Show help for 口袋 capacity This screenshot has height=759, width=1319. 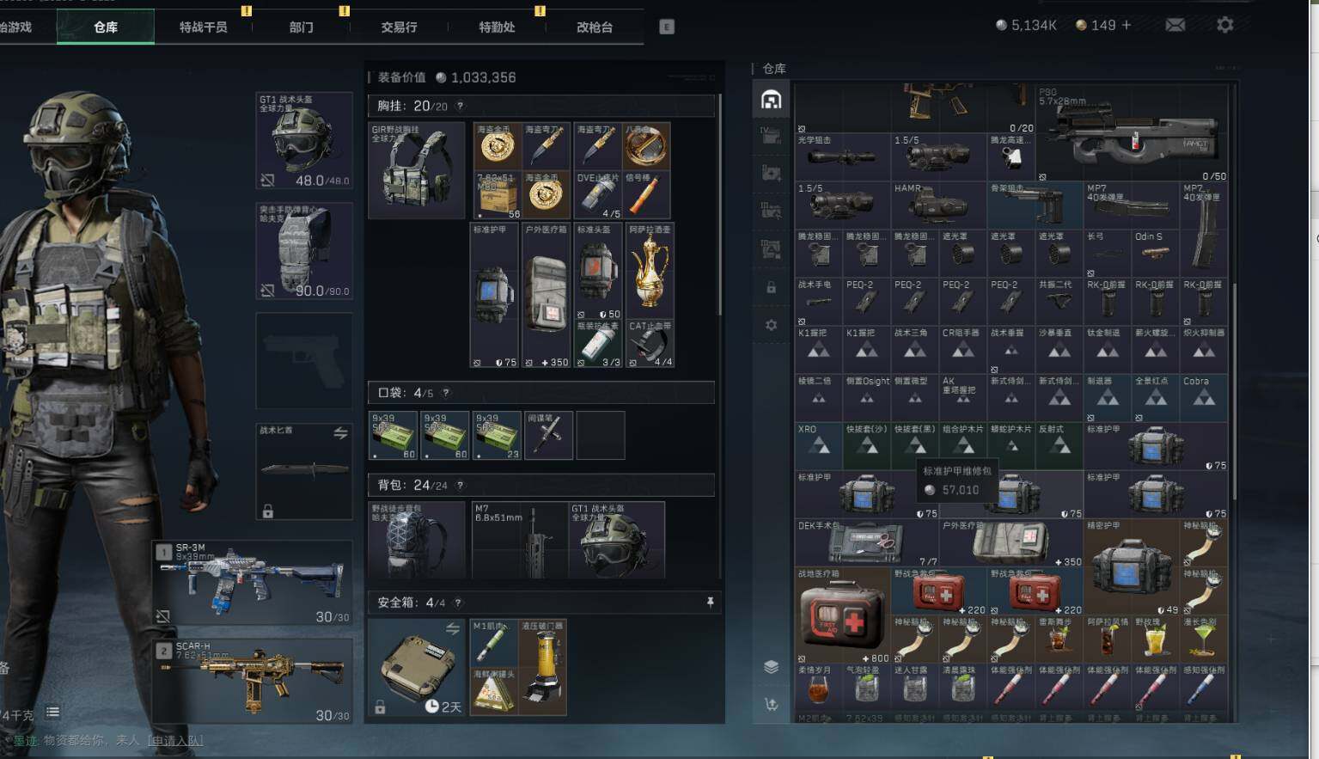(x=446, y=393)
